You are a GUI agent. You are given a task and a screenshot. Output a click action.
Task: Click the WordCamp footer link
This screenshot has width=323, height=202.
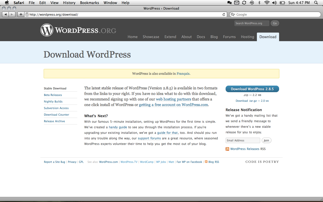click(x=147, y=162)
